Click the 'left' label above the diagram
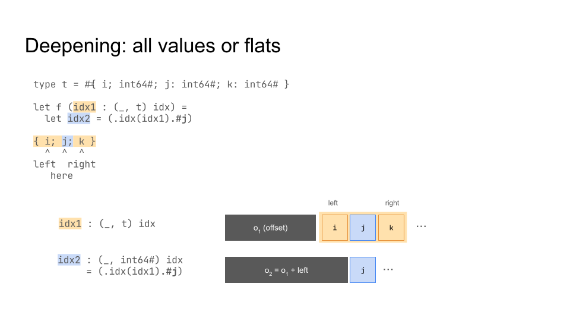The height and width of the screenshot is (321, 570). coord(333,203)
